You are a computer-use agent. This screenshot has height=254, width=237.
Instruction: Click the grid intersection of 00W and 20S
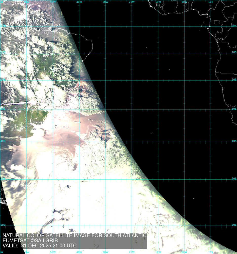[x=185, y=81]
